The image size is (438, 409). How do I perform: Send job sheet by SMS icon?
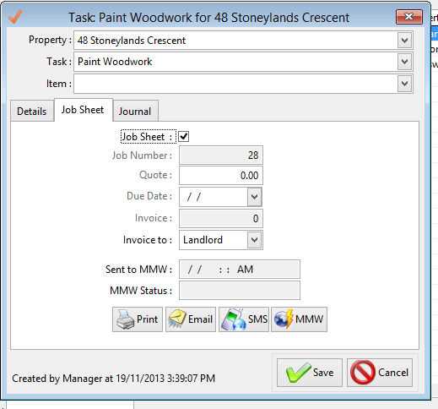pyautogui.click(x=233, y=319)
